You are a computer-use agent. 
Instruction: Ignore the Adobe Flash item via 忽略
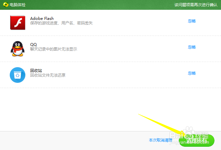[192, 21]
